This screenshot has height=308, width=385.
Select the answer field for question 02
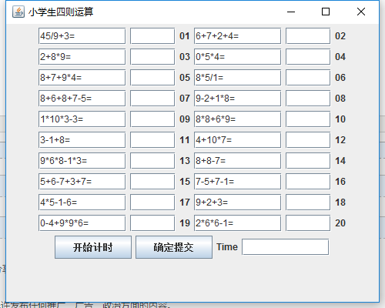click(308, 36)
